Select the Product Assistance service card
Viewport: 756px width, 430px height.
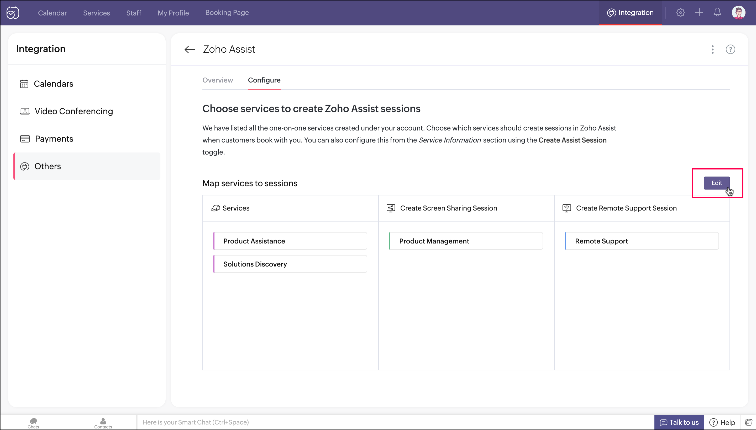[290, 241]
